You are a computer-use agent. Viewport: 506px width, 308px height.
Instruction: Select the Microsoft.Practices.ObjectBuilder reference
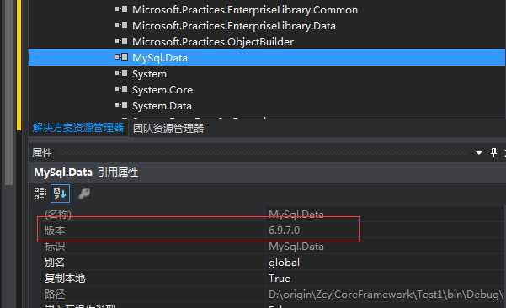[x=213, y=42]
